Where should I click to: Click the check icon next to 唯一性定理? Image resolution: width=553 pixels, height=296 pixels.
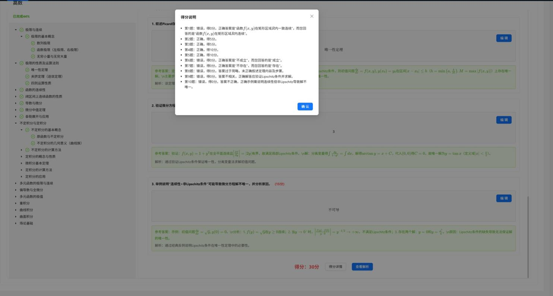coord(27,70)
